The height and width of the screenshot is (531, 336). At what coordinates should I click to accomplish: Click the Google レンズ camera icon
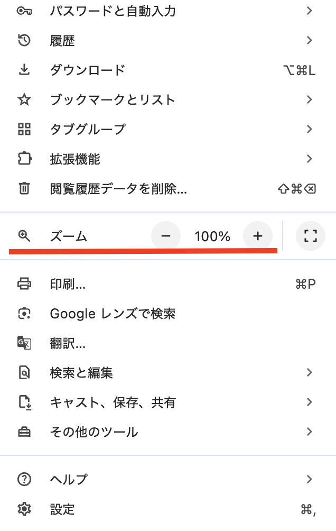24,313
